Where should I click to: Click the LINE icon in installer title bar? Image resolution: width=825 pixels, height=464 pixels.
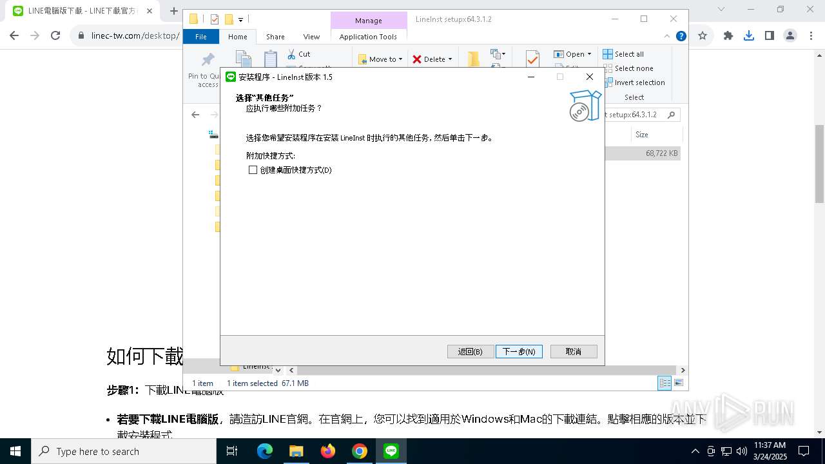pos(231,77)
